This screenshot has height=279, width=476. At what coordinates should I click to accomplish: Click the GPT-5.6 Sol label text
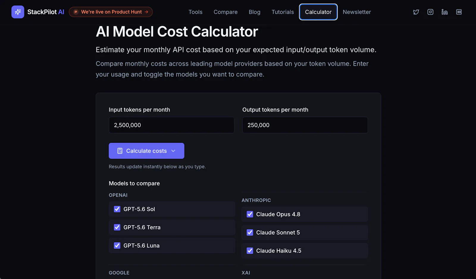click(139, 209)
